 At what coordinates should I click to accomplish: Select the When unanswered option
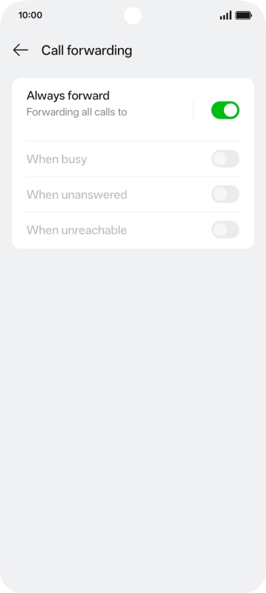pos(133,194)
